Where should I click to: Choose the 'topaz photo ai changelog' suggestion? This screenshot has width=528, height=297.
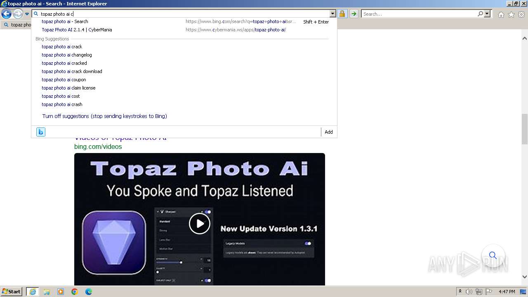67,55
